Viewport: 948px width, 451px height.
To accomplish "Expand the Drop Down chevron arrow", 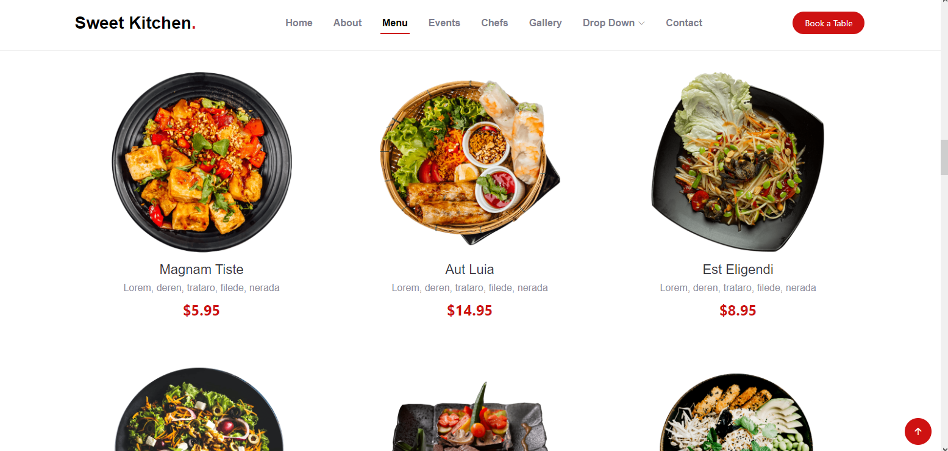I will tap(641, 23).
